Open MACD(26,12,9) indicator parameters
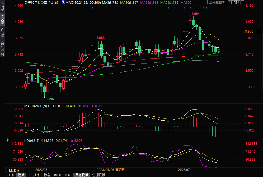The image size is (263, 177). tap(35, 106)
